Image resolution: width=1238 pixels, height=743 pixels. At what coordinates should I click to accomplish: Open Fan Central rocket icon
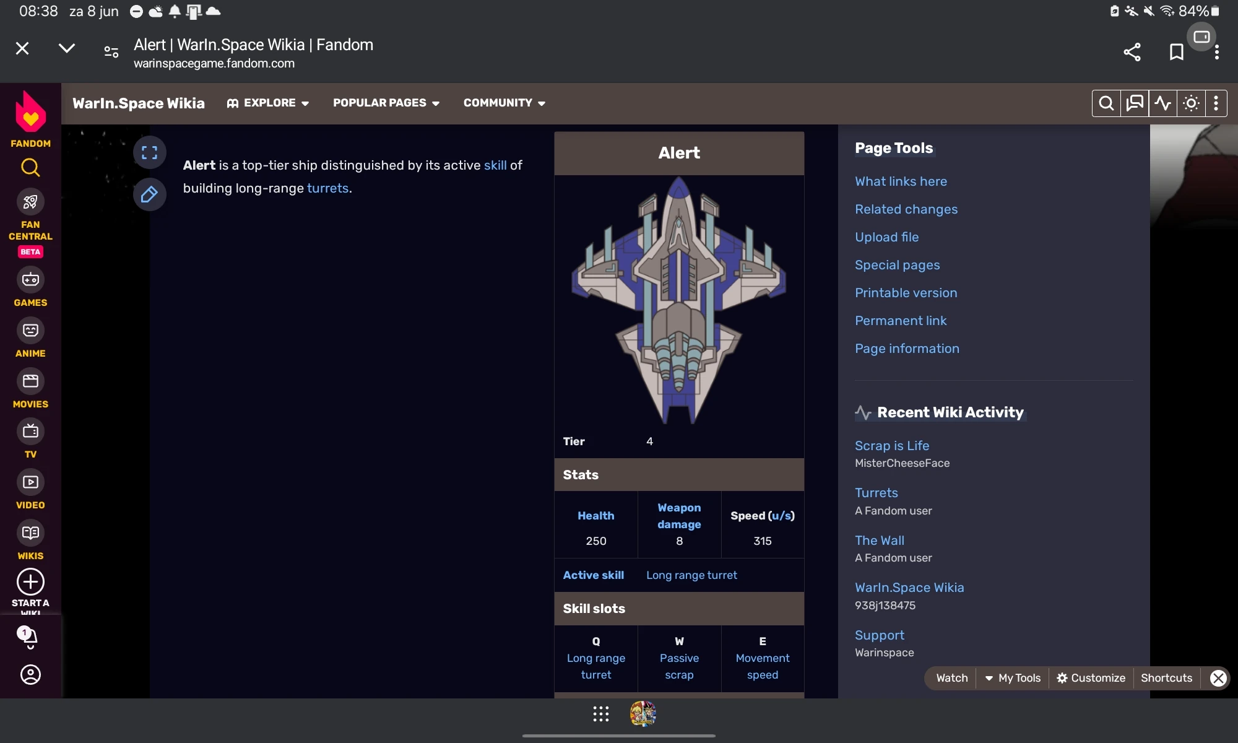(x=30, y=202)
